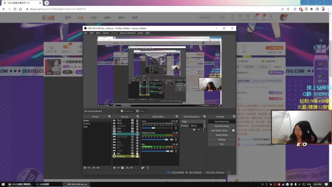332x187 pixels.
Task: Open Virtual Camera configuration gear
Action: coord(233,130)
